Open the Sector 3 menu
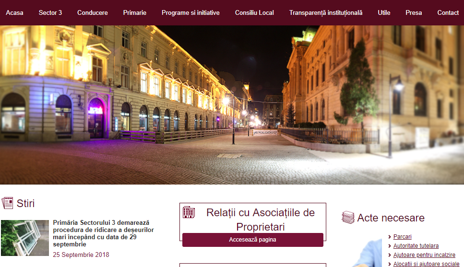Screen dimensions: 464x267 (50, 12)
